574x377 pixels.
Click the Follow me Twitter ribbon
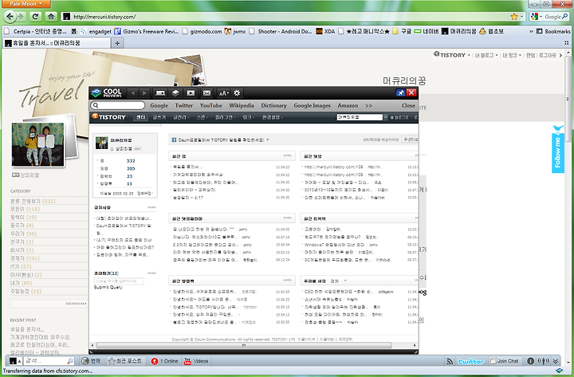point(557,149)
